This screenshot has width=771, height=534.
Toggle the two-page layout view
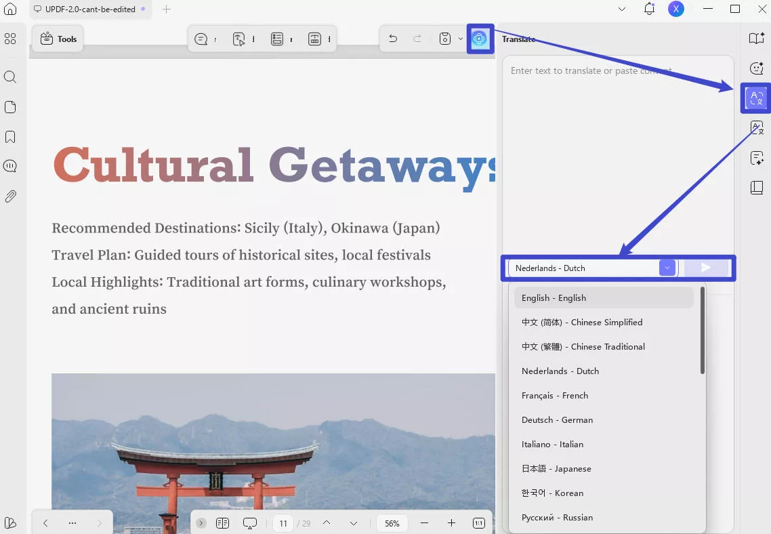pos(222,522)
